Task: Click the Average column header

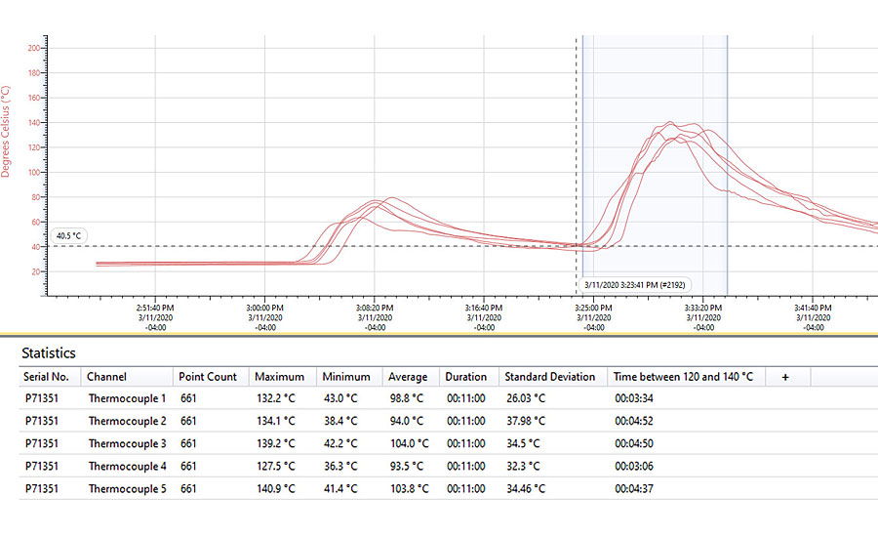Action: (406, 377)
